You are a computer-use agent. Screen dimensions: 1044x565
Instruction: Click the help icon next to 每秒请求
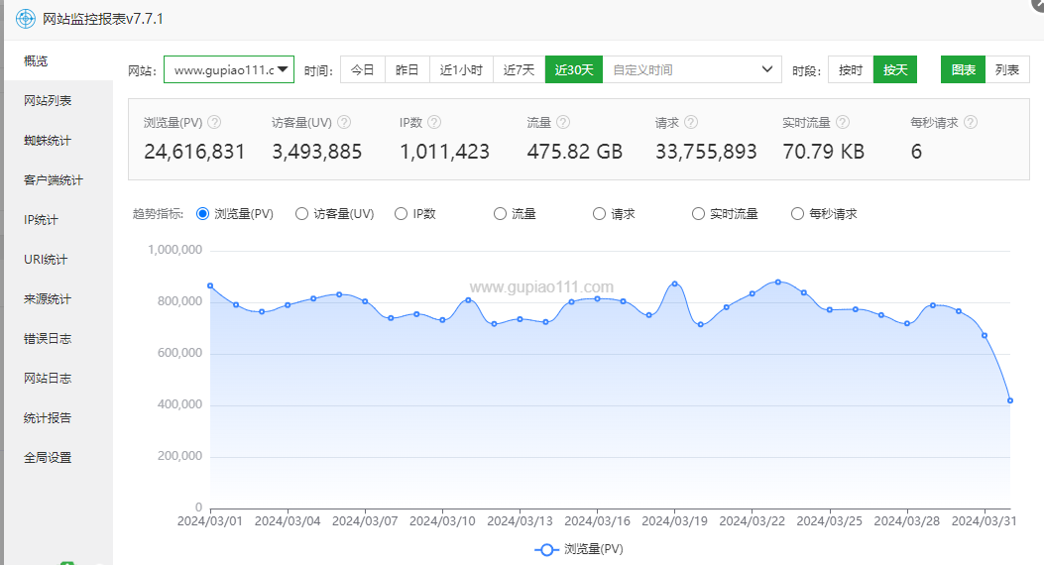[971, 122]
